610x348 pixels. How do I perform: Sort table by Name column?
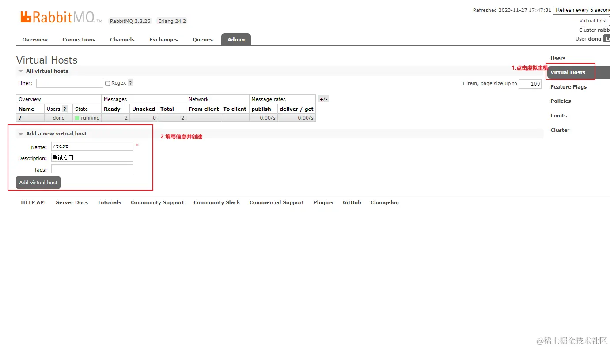pos(27,109)
